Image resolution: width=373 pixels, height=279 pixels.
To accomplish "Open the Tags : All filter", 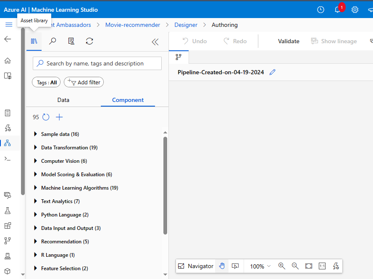I will [x=46, y=82].
